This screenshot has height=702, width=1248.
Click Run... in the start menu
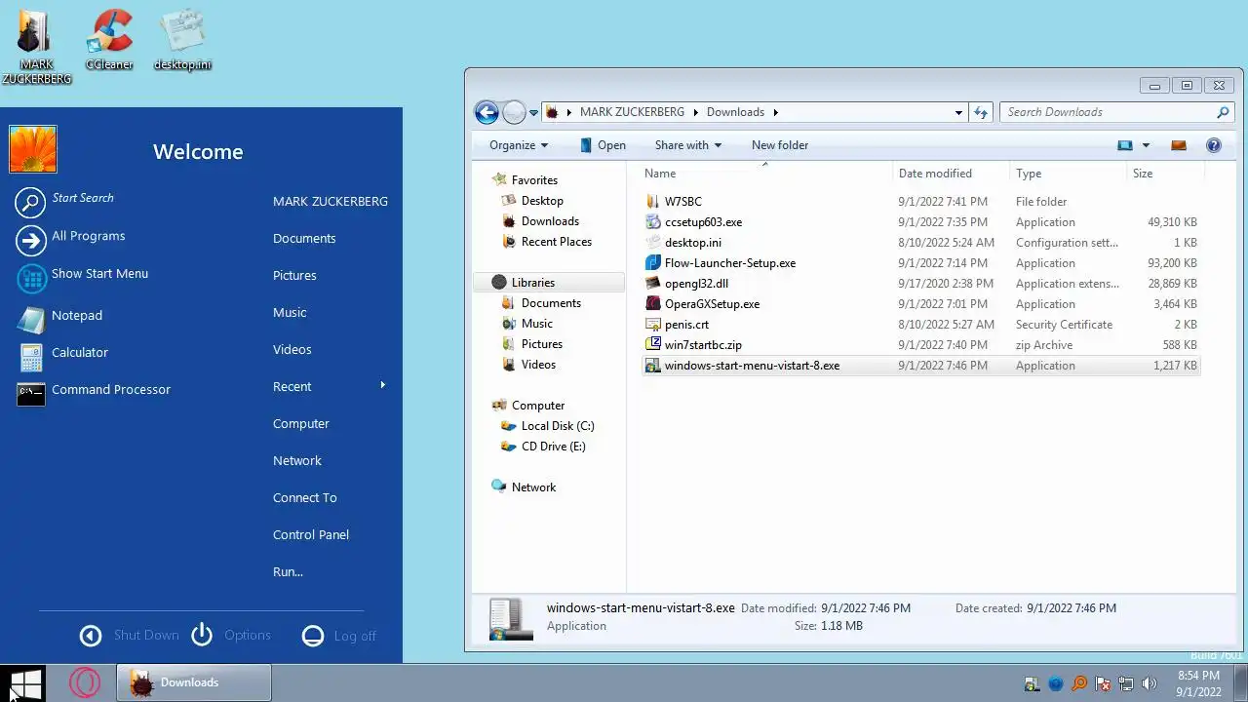288,572
